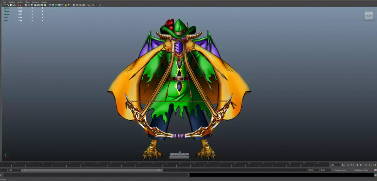Click the middle of the range slider bar
This screenshot has width=377, height=181.
pyautogui.click(x=92, y=170)
